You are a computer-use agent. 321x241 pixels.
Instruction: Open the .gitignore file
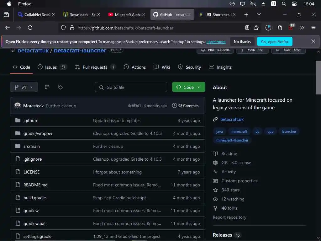[x=33, y=159]
